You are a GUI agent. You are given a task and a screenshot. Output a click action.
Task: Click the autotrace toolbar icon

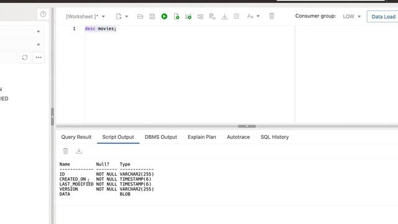click(200, 17)
